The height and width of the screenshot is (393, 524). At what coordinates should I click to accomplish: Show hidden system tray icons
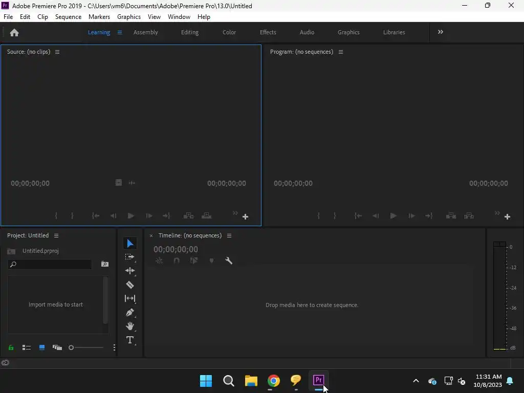(416, 381)
